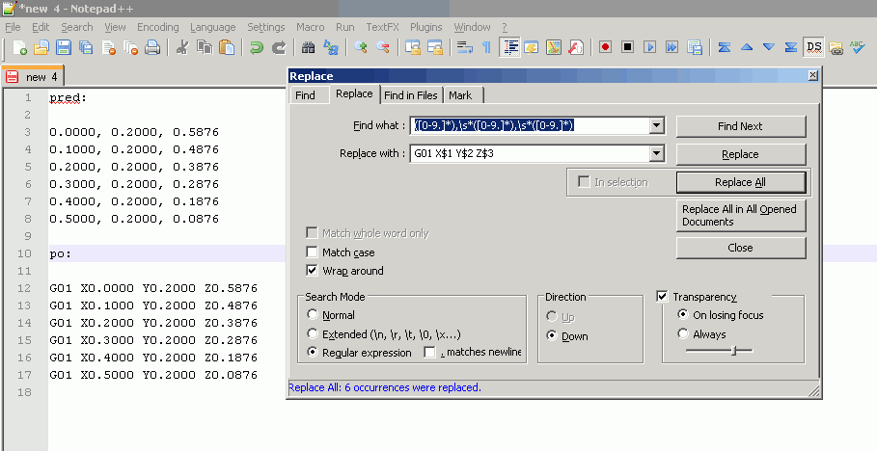Click the Undo arrow icon

click(x=257, y=47)
